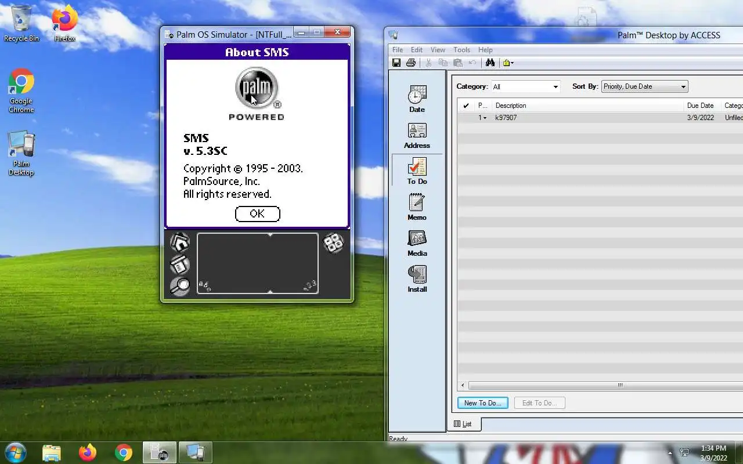Click the New To Do button
The image size is (743, 464).
[482, 403]
